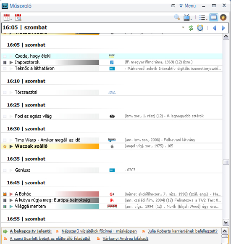231x244 pixels.
Task: Switch to detailed list view icon
Action: (214, 17)
